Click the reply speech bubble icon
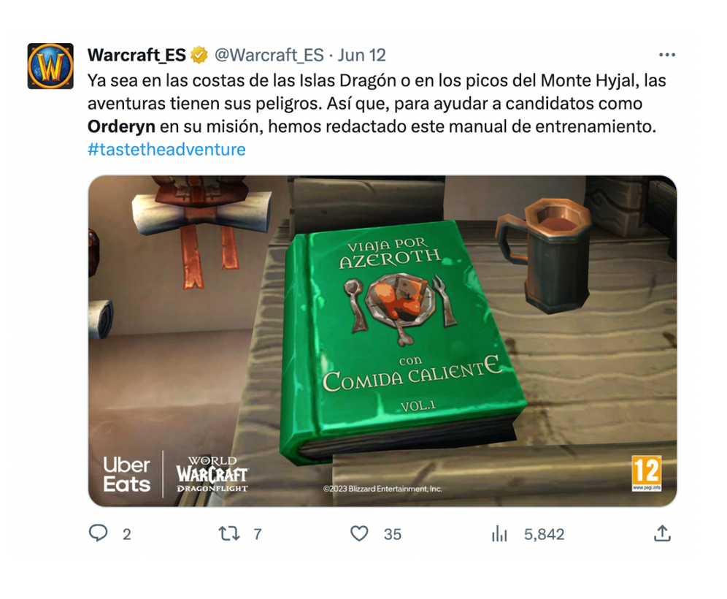The image size is (727, 599). point(98,533)
